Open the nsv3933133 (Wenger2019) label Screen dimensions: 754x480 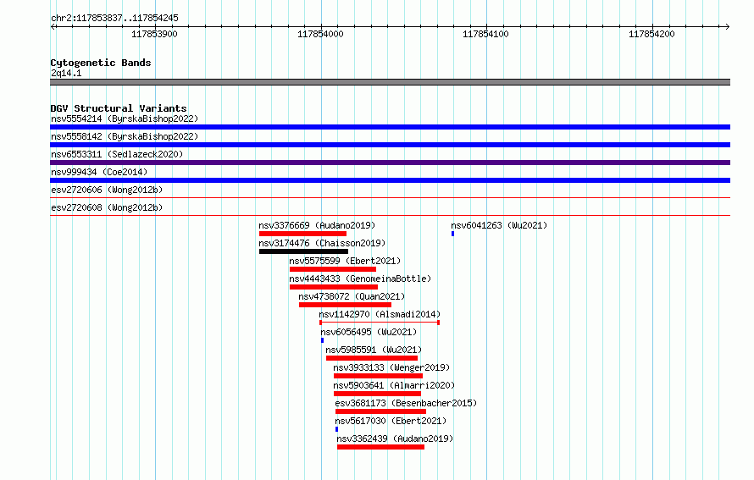(391, 367)
